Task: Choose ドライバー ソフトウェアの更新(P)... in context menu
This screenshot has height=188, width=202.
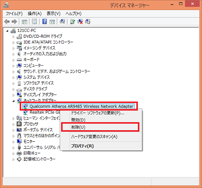Action: (x=101, y=113)
